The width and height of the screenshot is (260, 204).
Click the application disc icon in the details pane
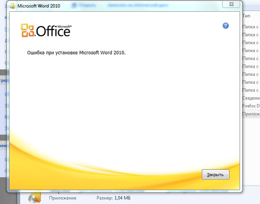click(35, 198)
